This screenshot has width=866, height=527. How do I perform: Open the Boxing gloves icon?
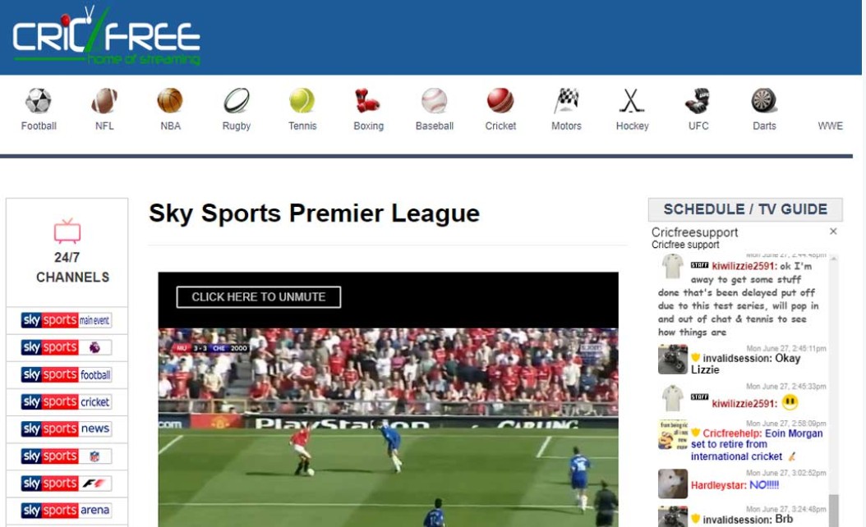coord(368,101)
